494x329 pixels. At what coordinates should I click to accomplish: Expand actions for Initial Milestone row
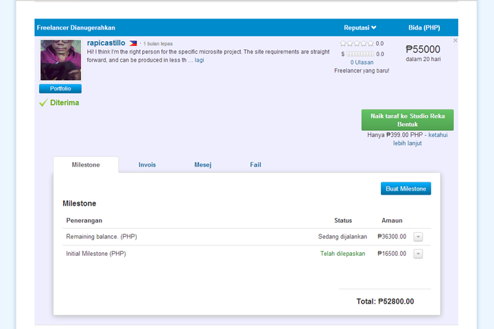pos(419,254)
